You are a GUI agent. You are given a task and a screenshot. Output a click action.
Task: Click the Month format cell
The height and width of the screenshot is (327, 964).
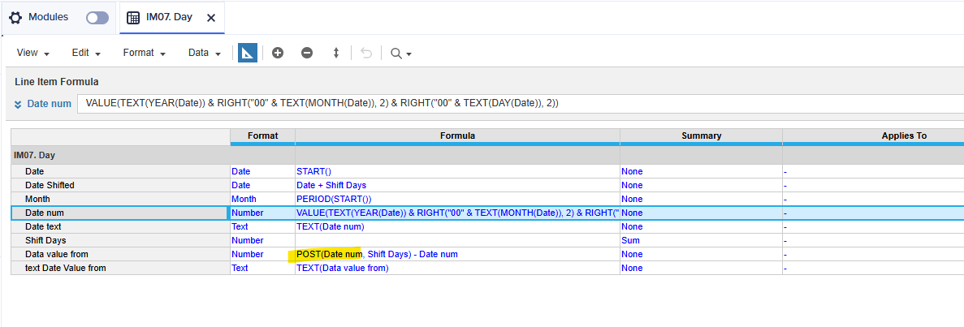coord(262,199)
